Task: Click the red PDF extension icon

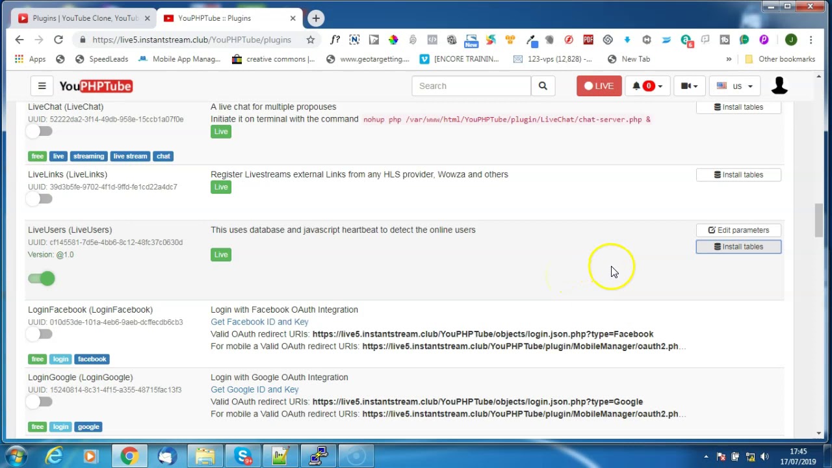Action: pos(588,40)
